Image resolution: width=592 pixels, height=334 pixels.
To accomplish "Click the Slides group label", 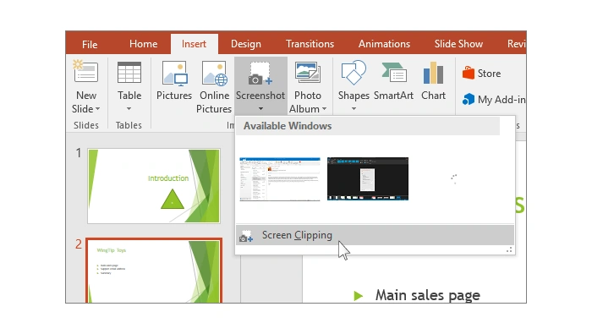I will (86, 125).
